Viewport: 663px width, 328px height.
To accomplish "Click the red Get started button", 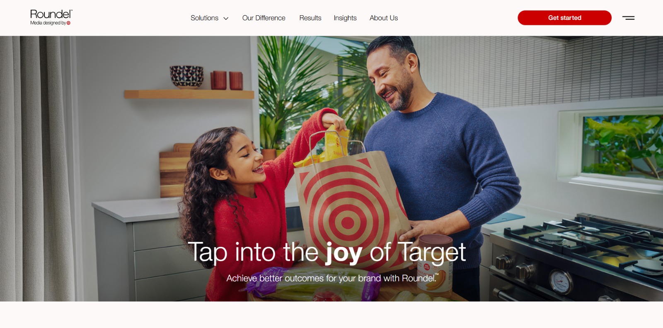I will click(x=564, y=18).
